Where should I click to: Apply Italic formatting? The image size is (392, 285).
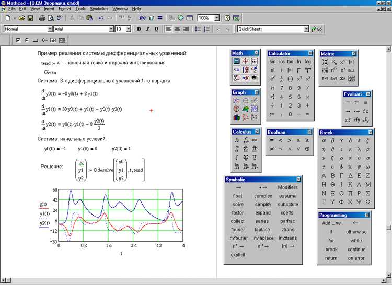(147, 29)
